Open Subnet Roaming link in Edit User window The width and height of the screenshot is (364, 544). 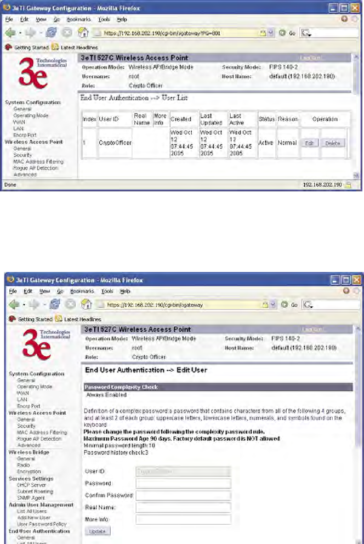[x=35, y=491]
